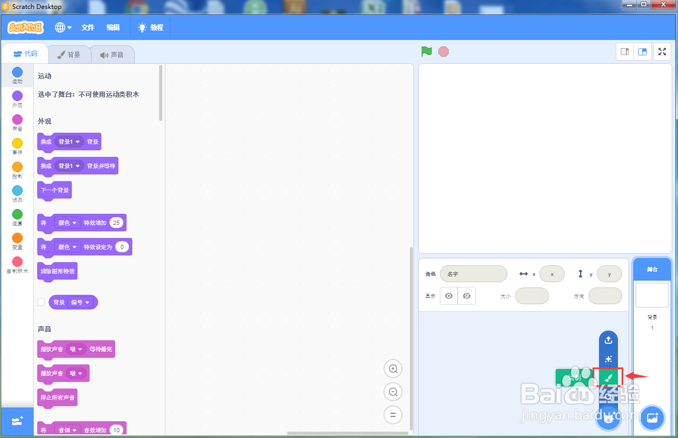Screen dimensions: 678x438
Task: Show sprite using the eye icon
Action: (449, 296)
